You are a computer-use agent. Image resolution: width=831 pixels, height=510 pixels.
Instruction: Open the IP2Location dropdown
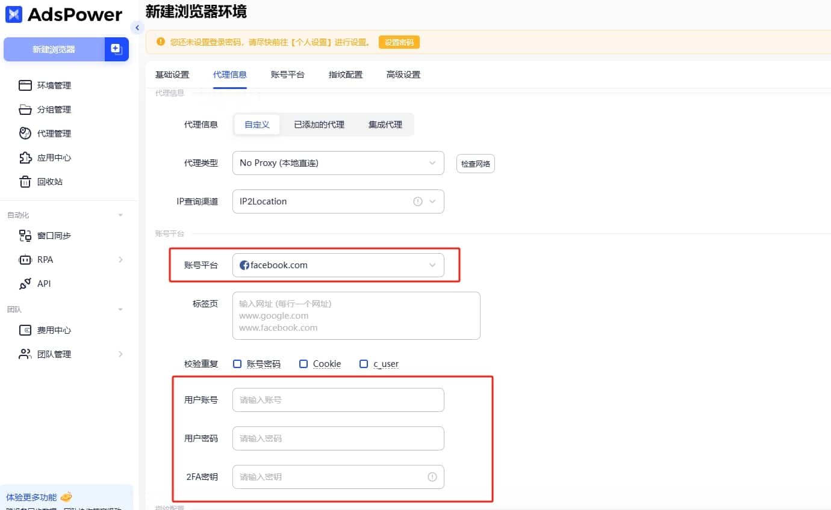coord(338,201)
